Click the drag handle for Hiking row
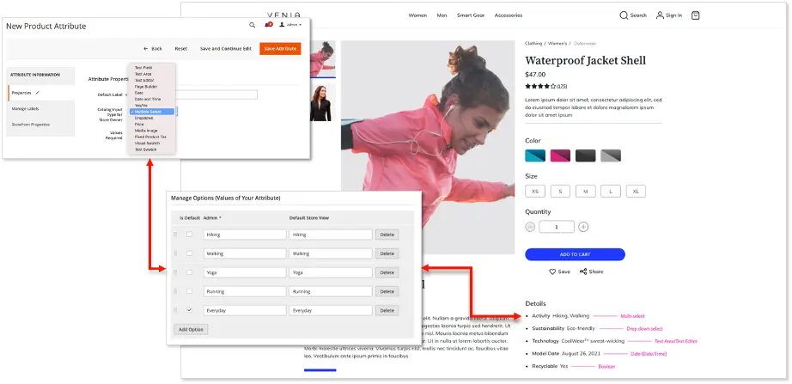 click(x=176, y=235)
